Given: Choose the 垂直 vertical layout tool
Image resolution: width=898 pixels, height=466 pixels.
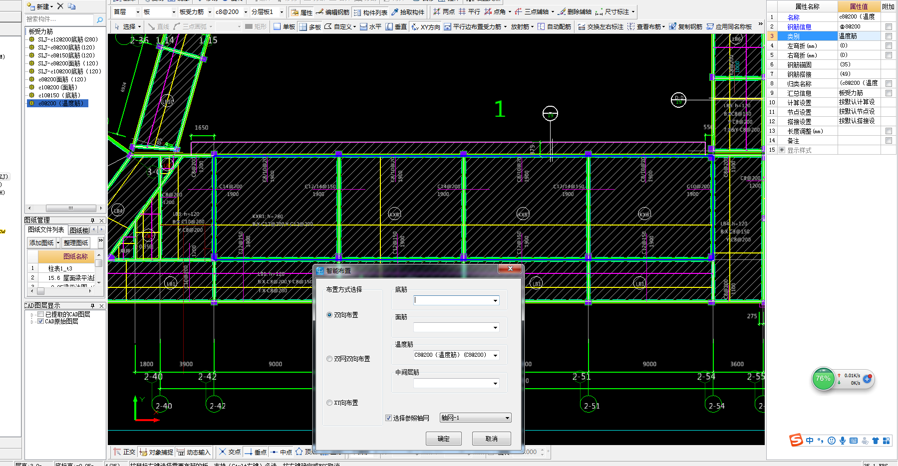Looking at the screenshot, I should [396, 26].
